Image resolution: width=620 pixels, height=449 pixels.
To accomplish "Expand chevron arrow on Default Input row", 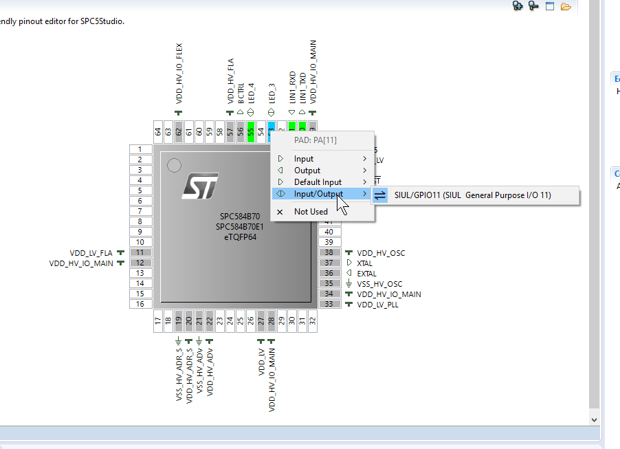I will (364, 182).
